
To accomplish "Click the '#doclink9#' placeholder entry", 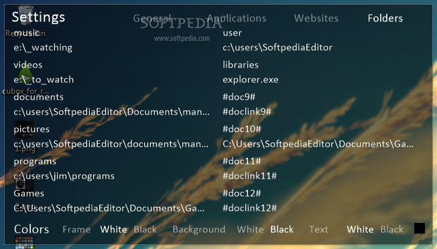I will click(247, 112).
